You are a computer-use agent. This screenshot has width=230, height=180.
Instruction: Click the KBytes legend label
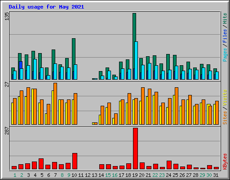(x=225, y=162)
